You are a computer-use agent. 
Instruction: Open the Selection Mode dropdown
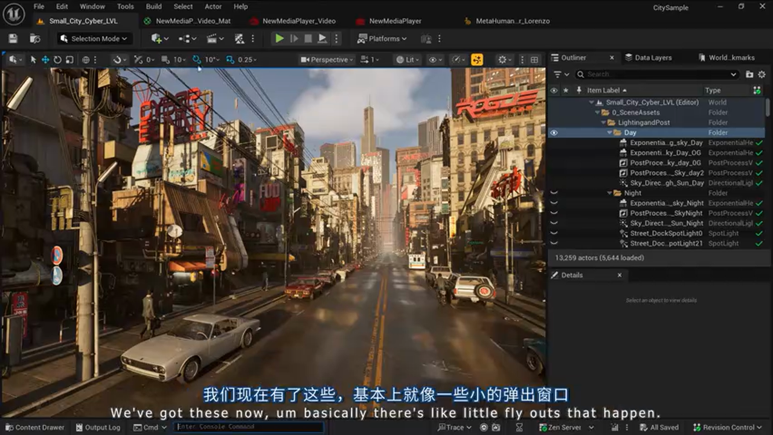[94, 38]
